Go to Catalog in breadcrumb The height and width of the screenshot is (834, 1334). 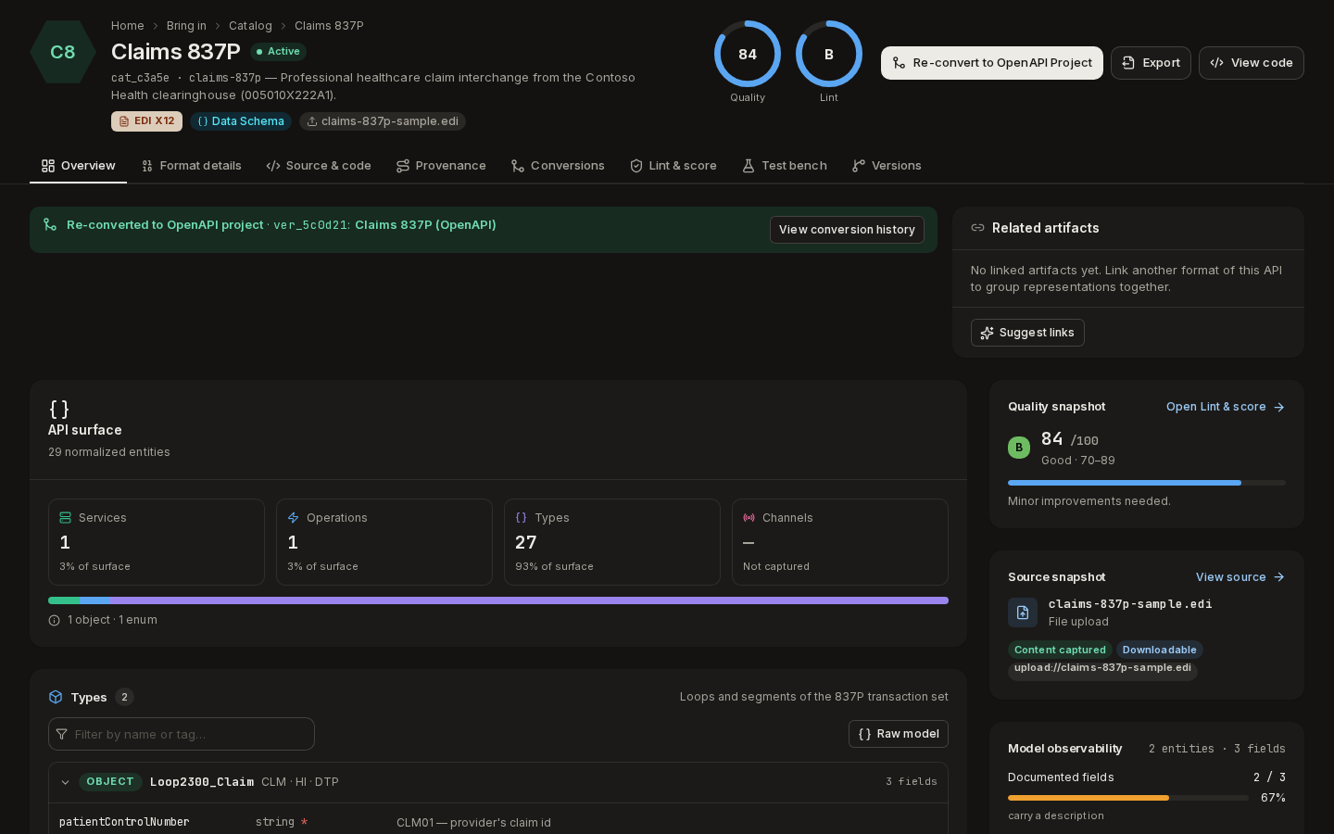pyautogui.click(x=250, y=26)
